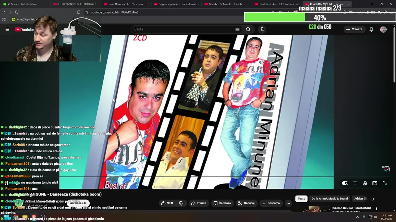
Task: Show hidden system tray icons chevron
Action: (357, 217)
